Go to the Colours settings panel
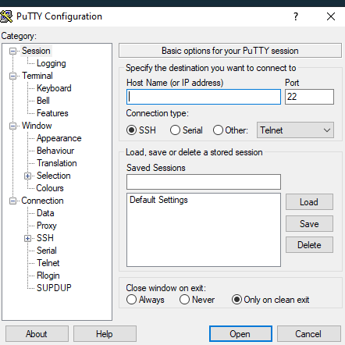Screen dimensions: 345x345 click(50, 188)
